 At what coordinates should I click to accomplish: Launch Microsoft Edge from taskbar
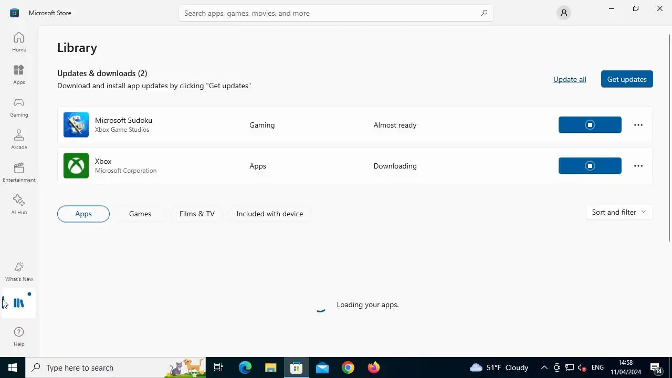245,367
